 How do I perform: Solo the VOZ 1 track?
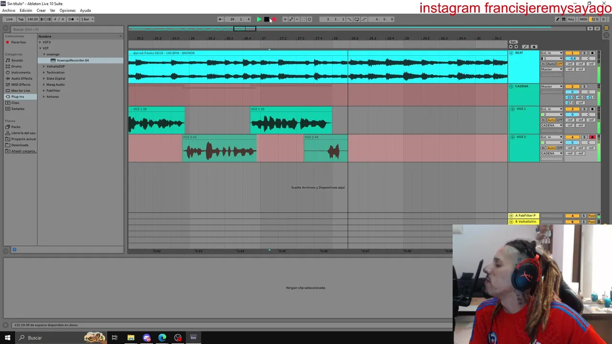coord(584,109)
